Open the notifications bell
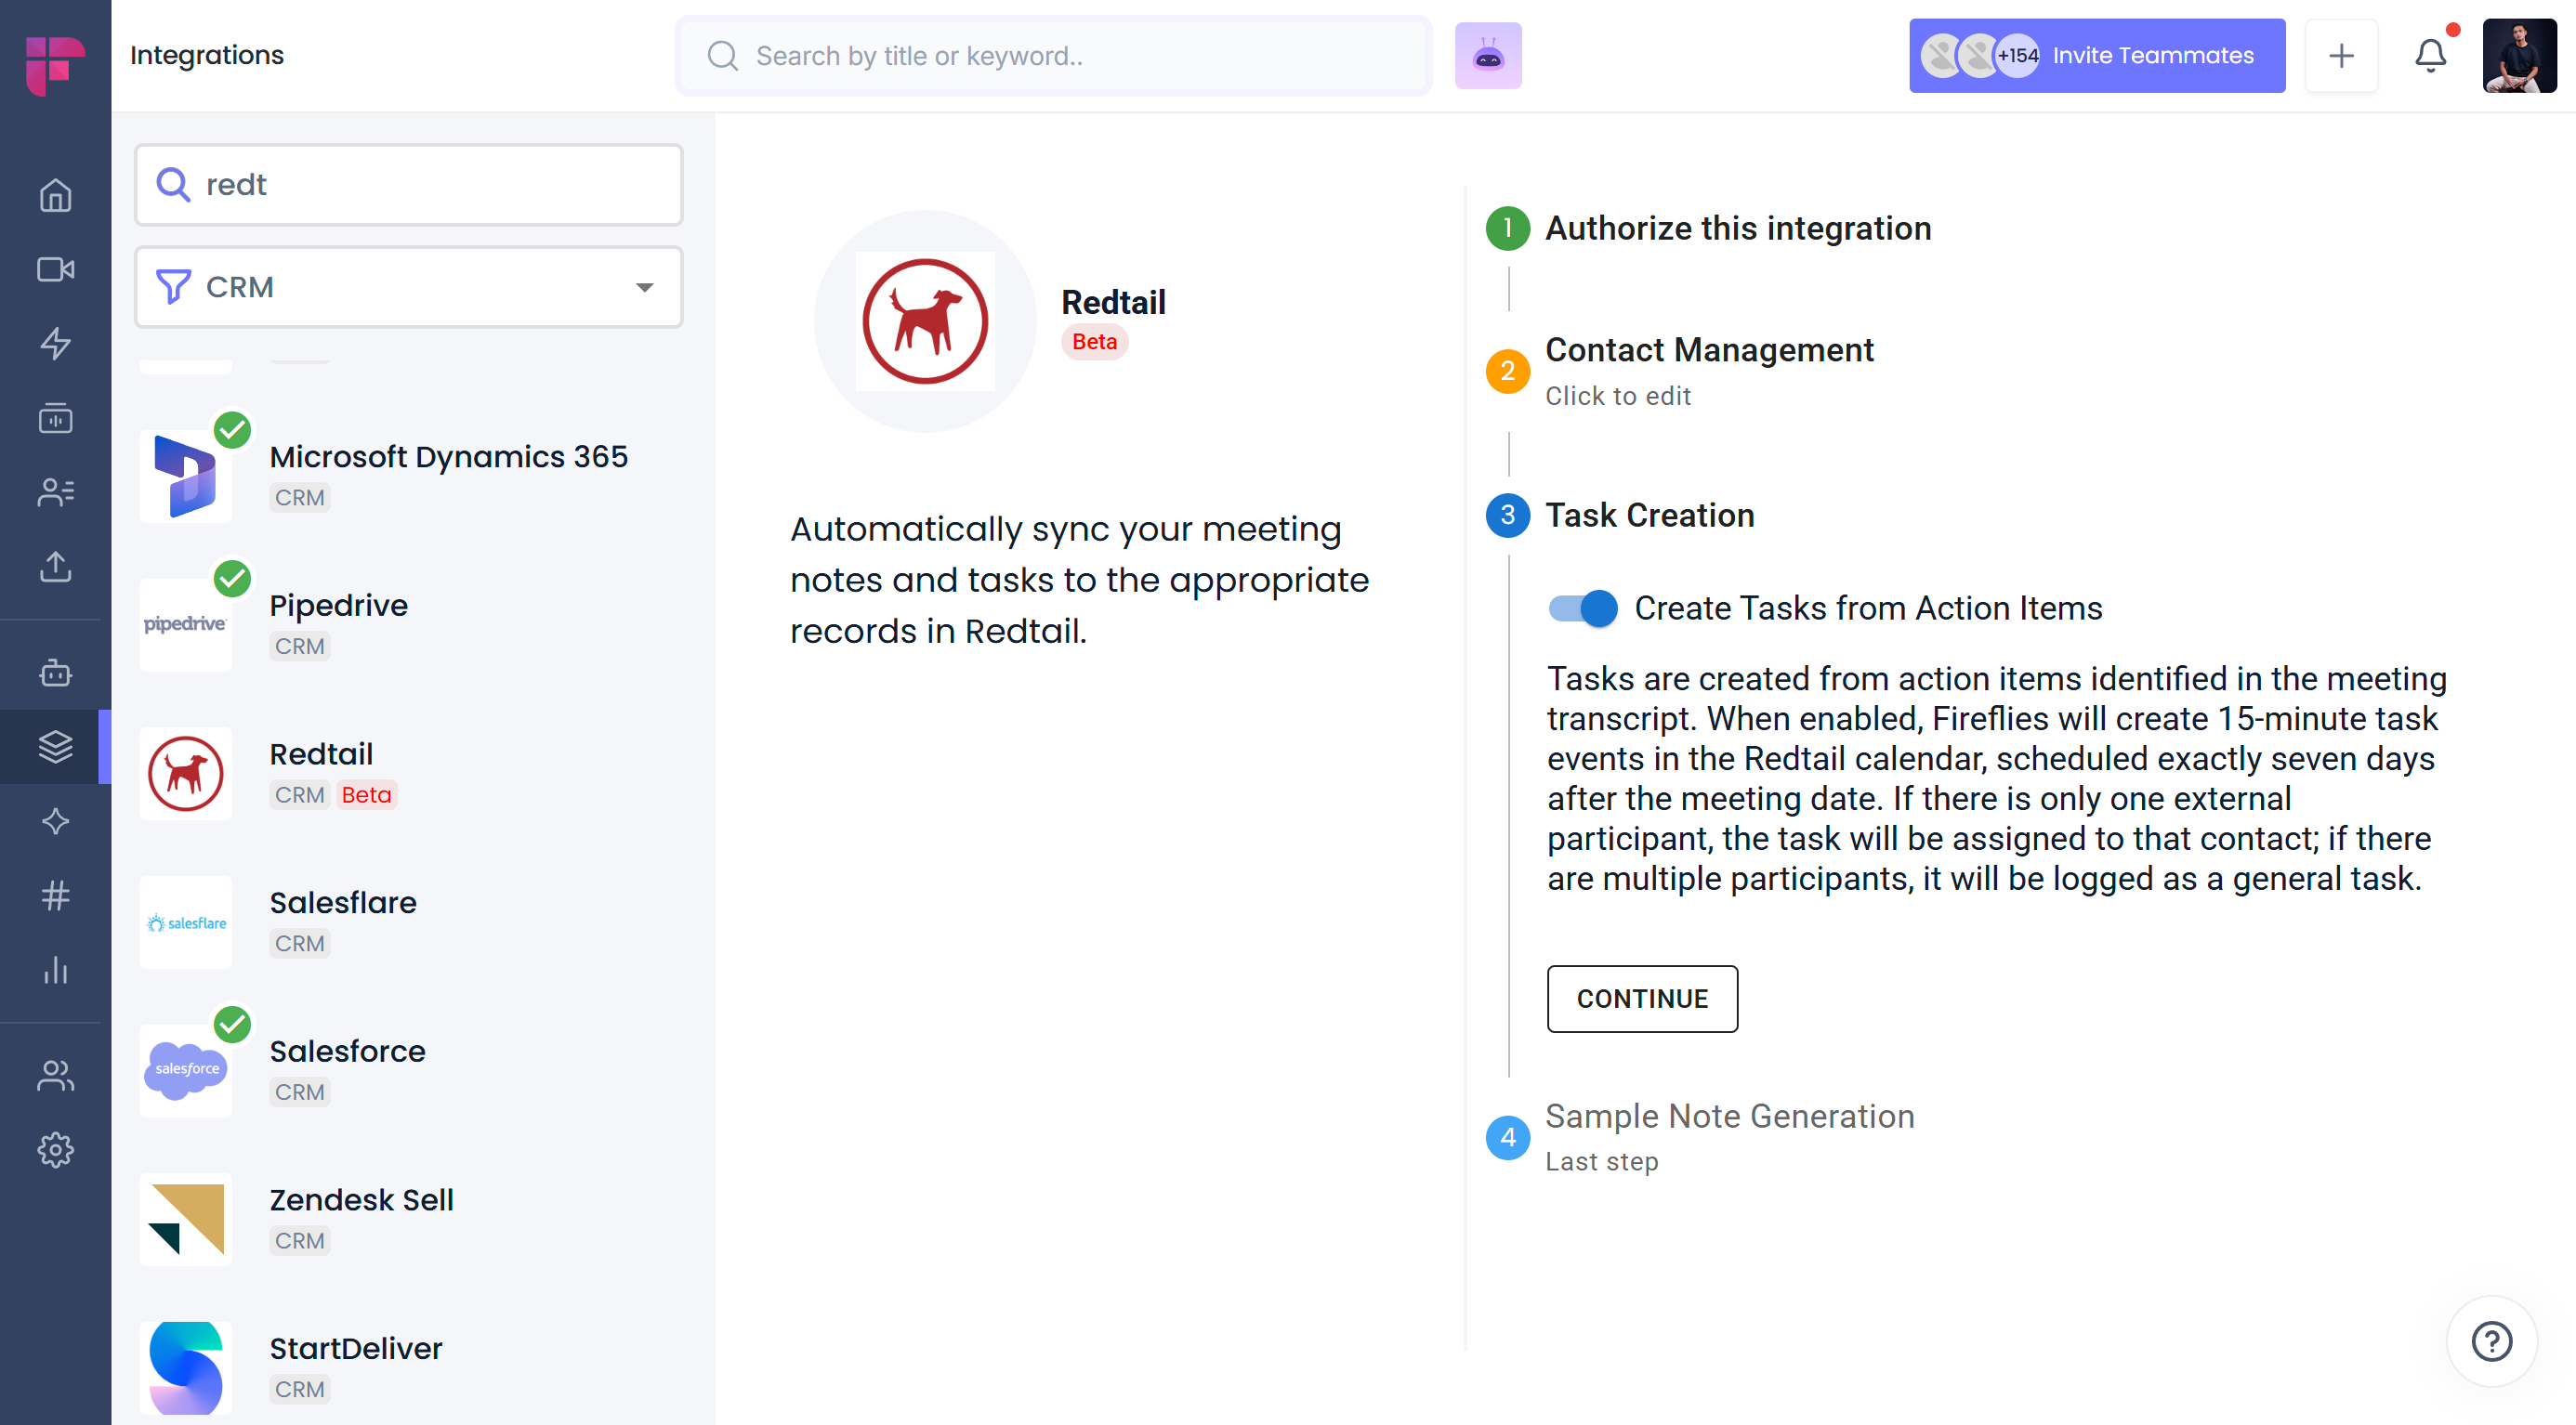 pos(2430,56)
